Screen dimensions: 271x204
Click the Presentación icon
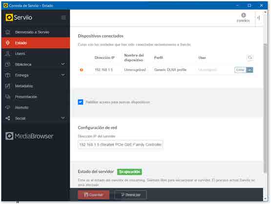pyautogui.click(x=8, y=97)
